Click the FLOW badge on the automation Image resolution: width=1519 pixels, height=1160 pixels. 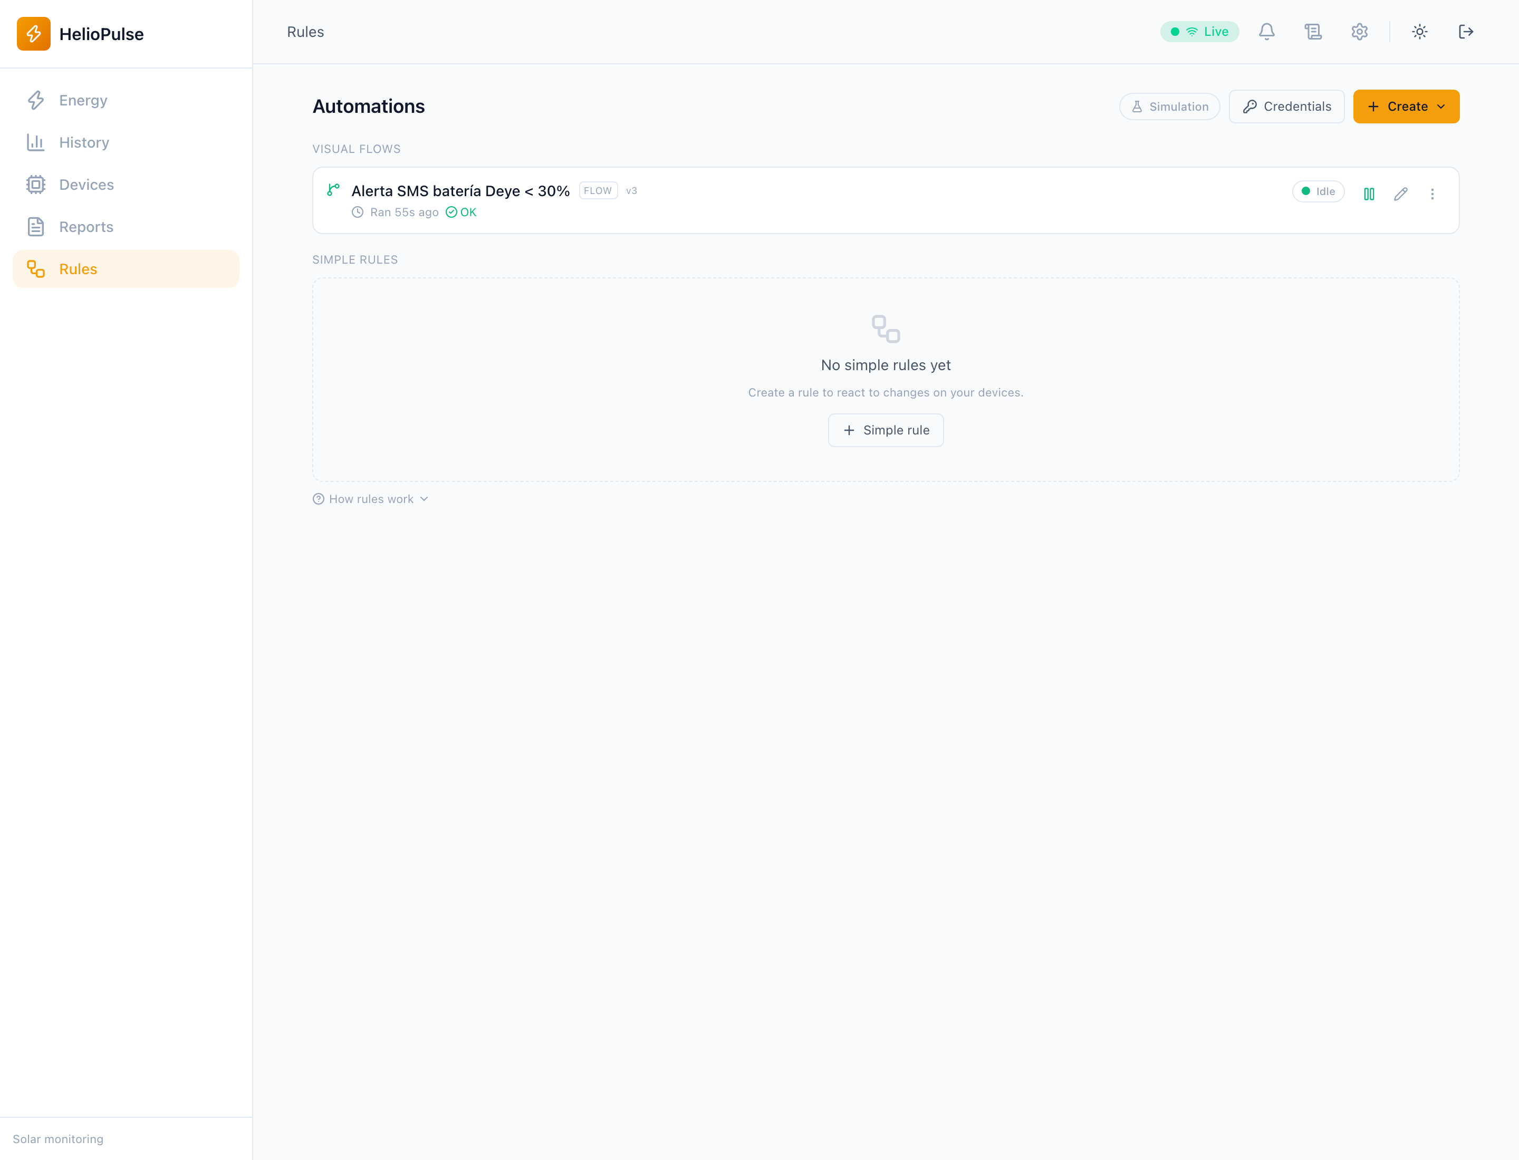point(598,190)
